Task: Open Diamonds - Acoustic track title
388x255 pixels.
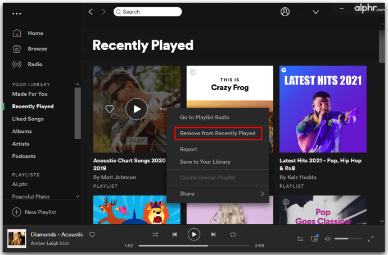Action: [57, 234]
